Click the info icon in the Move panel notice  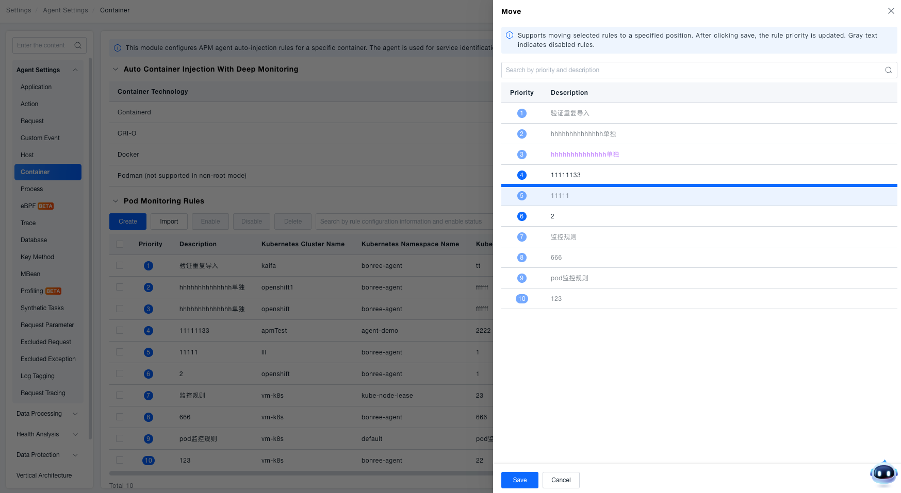pos(510,36)
